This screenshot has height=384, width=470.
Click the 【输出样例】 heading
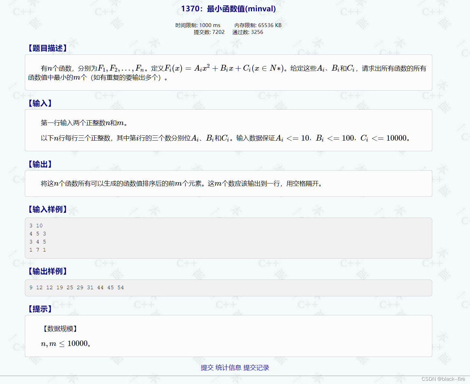47,271
